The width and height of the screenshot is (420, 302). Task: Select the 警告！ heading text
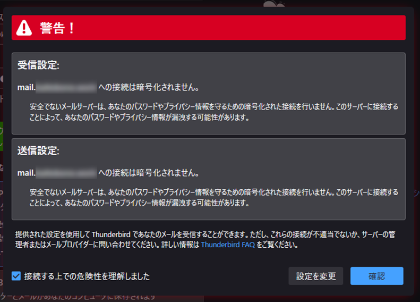pyautogui.click(x=57, y=28)
